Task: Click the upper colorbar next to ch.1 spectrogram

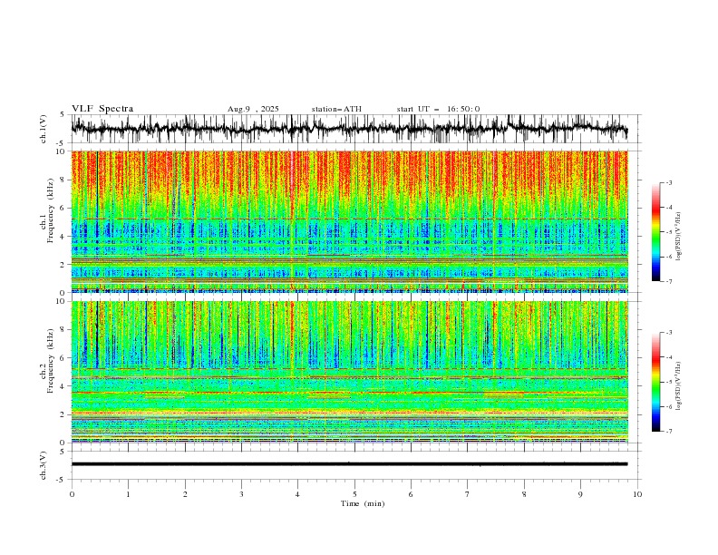Action: point(655,232)
